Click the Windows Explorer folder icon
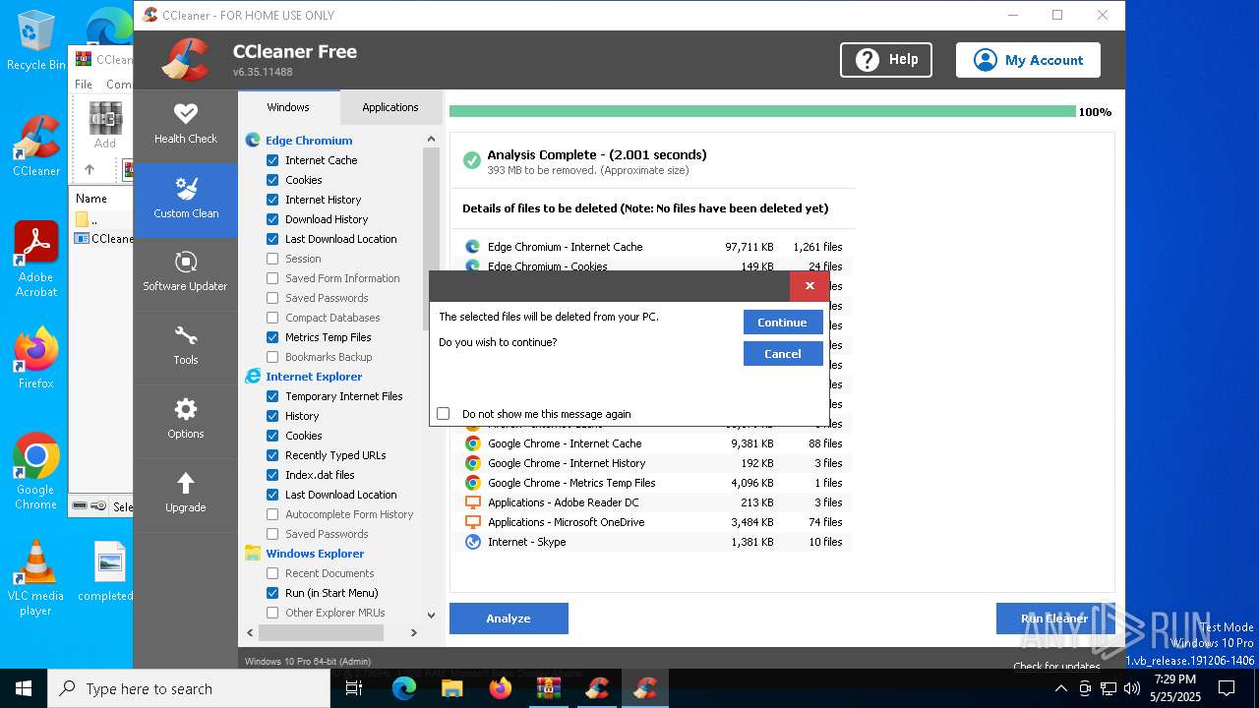 [253, 554]
